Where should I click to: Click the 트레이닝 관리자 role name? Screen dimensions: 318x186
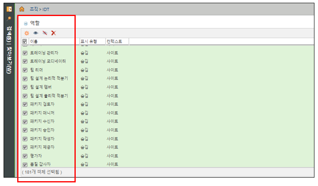pyautogui.click(x=44, y=53)
